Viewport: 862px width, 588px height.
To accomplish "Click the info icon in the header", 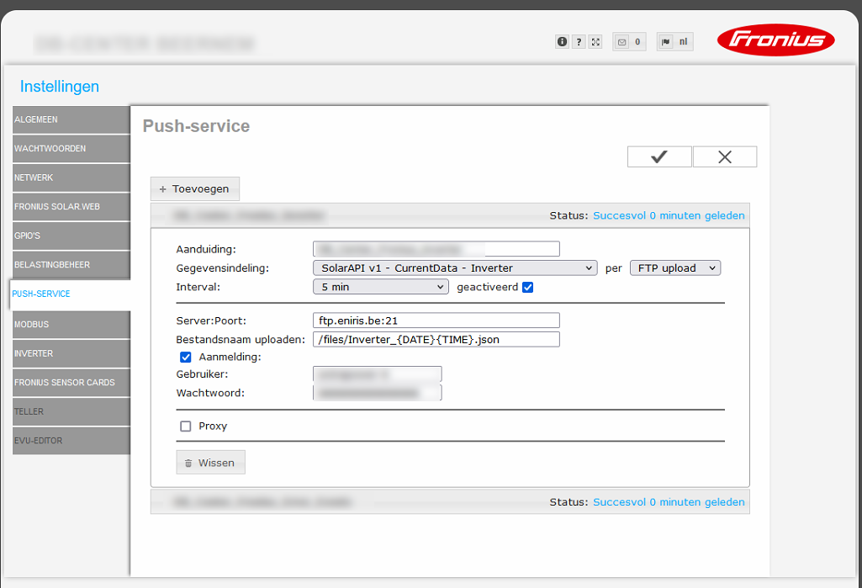I will (562, 41).
